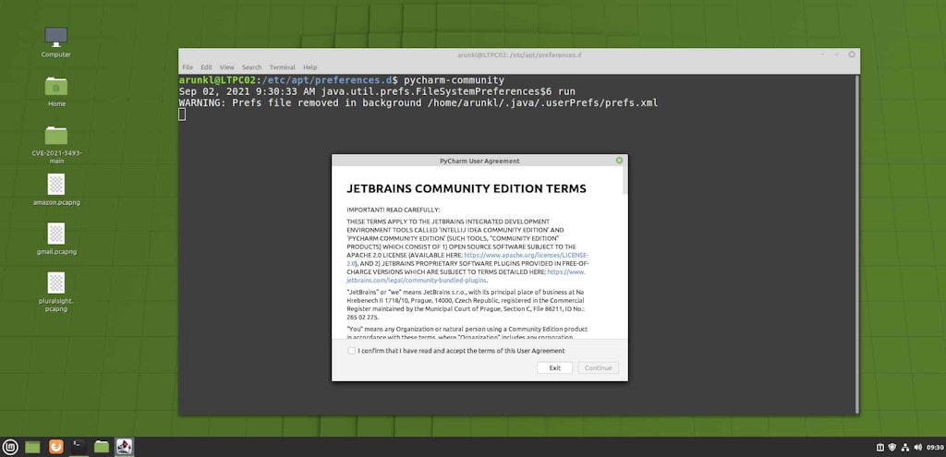Open the terminal Search menu
The width and height of the screenshot is (946, 457).
point(251,66)
